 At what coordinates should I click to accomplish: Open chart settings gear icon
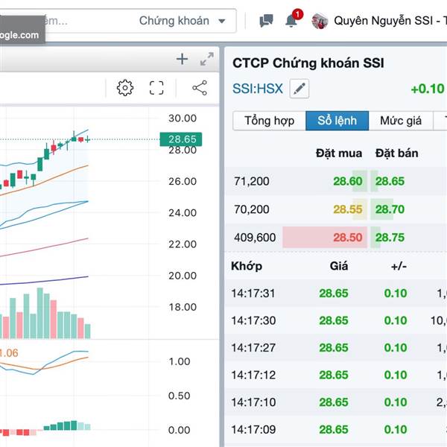[125, 88]
